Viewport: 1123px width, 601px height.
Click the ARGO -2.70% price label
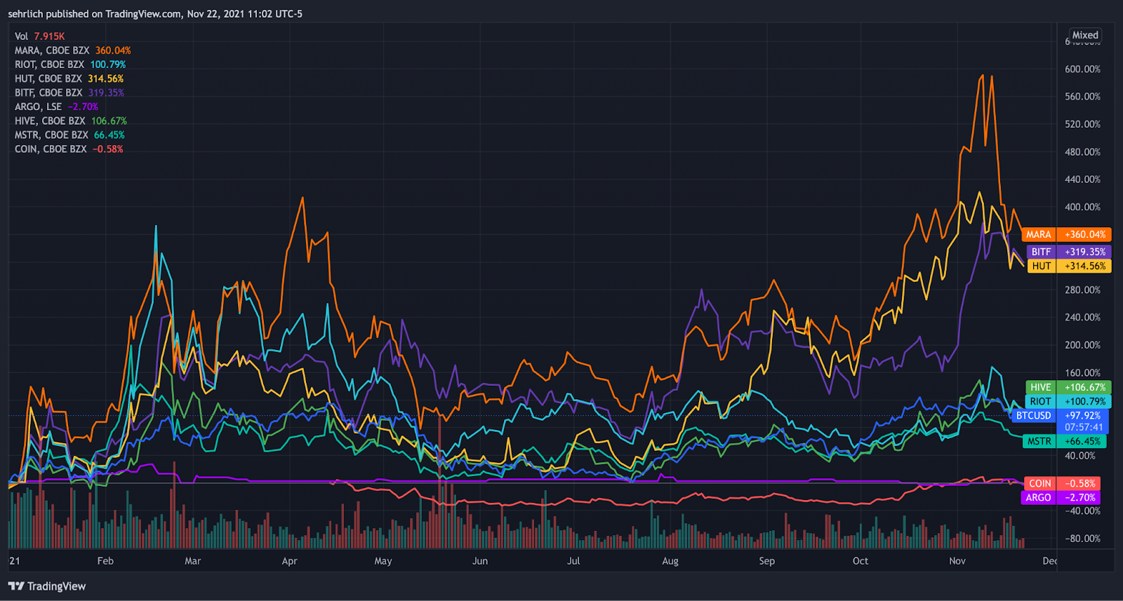coord(1060,497)
